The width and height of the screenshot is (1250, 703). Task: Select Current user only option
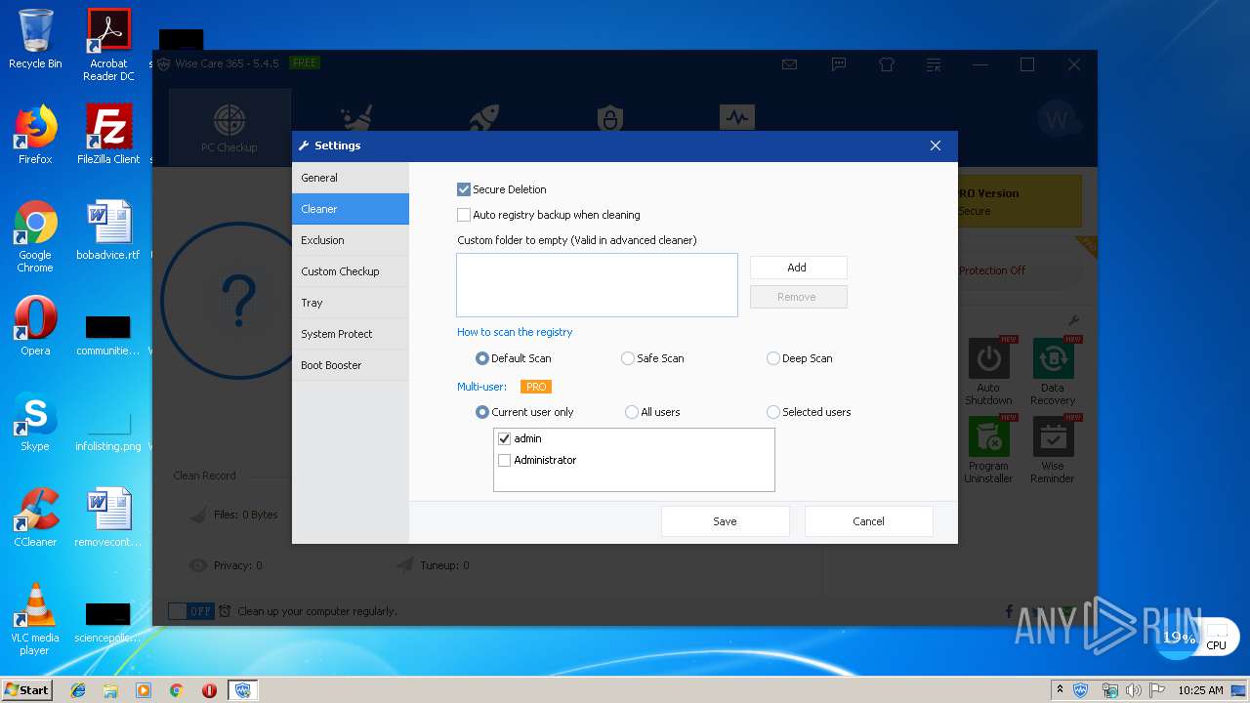pyautogui.click(x=482, y=412)
